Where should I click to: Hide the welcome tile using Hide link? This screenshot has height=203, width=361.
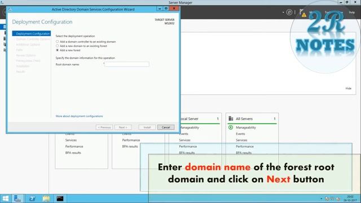(x=349, y=89)
